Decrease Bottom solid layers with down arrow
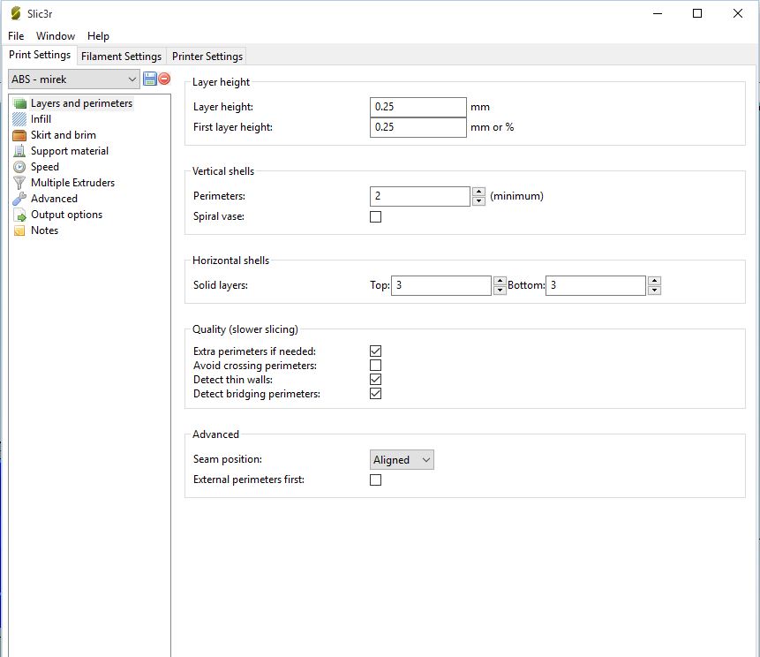Image resolution: width=760 pixels, height=657 pixels. pyautogui.click(x=654, y=290)
